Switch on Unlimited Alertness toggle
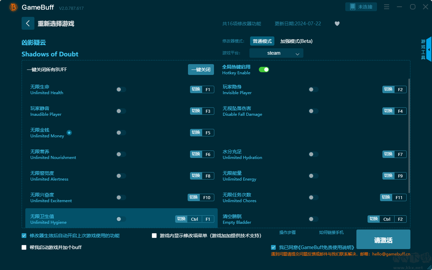 (x=121, y=176)
